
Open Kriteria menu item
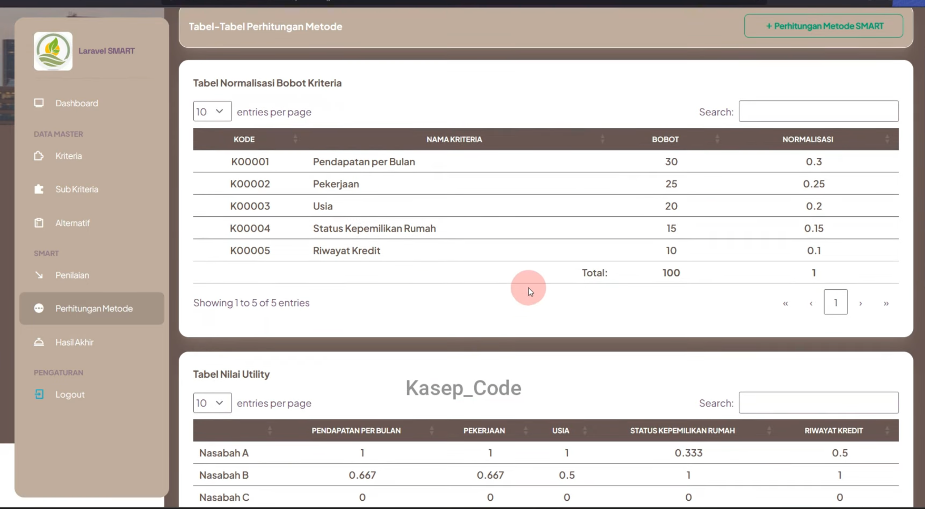click(x=69, y=156)
